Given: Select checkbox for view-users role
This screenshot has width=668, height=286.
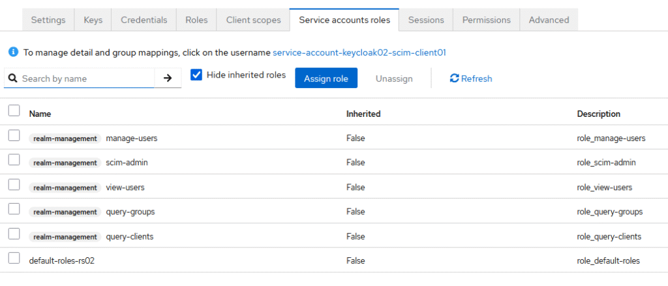Looking at the screenshot, I should coord(14,185).
